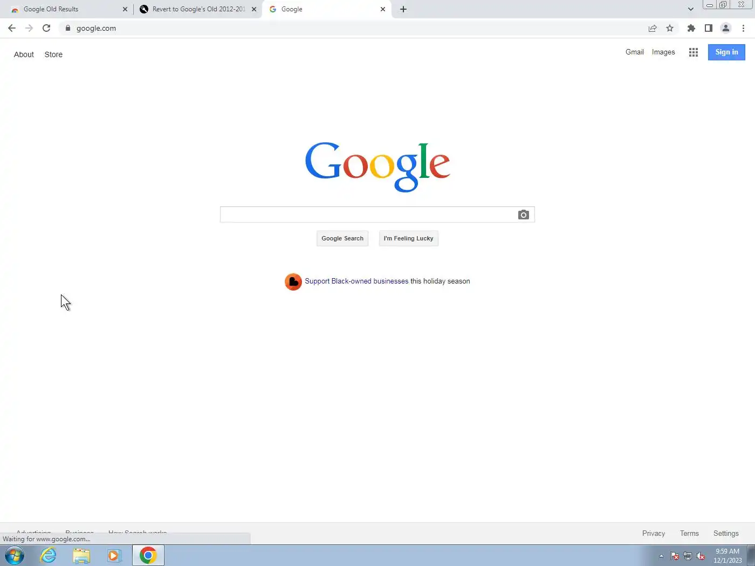The height and width of the screenshot is (566, 755).
Task: Click the muted volume tray icon
Action: tap(701, 556)
